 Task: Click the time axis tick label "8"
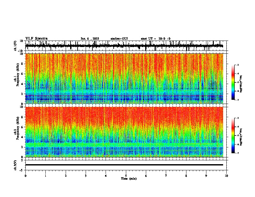pyautogui.click(x=186, y=176)
